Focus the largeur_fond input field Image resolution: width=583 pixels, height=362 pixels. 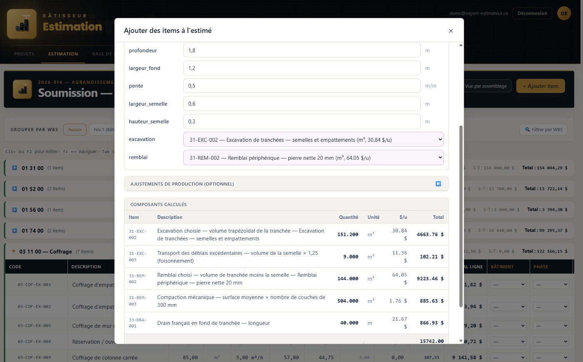pyautogui.click(x=302, y=68)
